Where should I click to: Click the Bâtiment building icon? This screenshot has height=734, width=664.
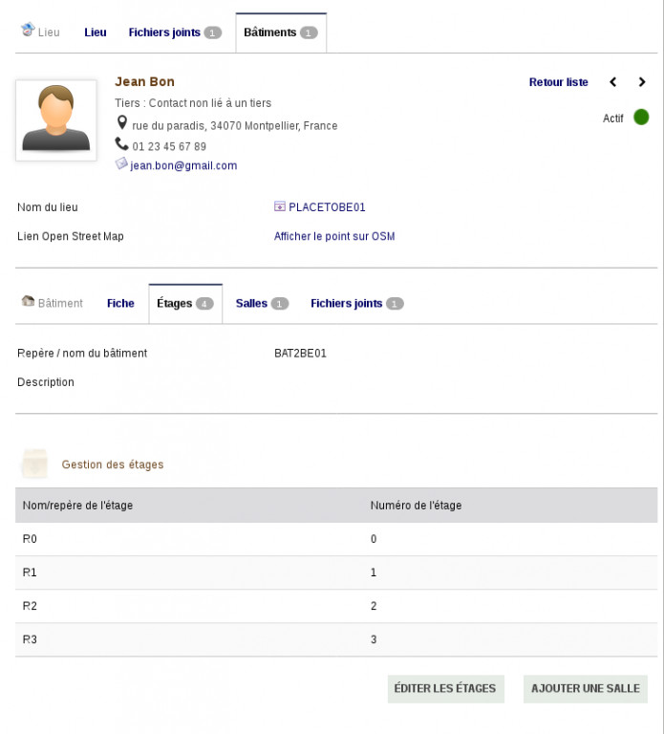coord(28,302)
